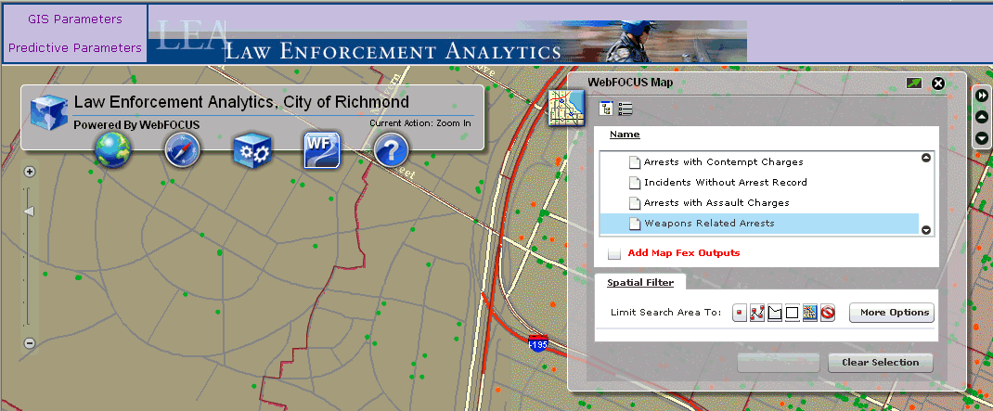Select the point search area option

740,313
